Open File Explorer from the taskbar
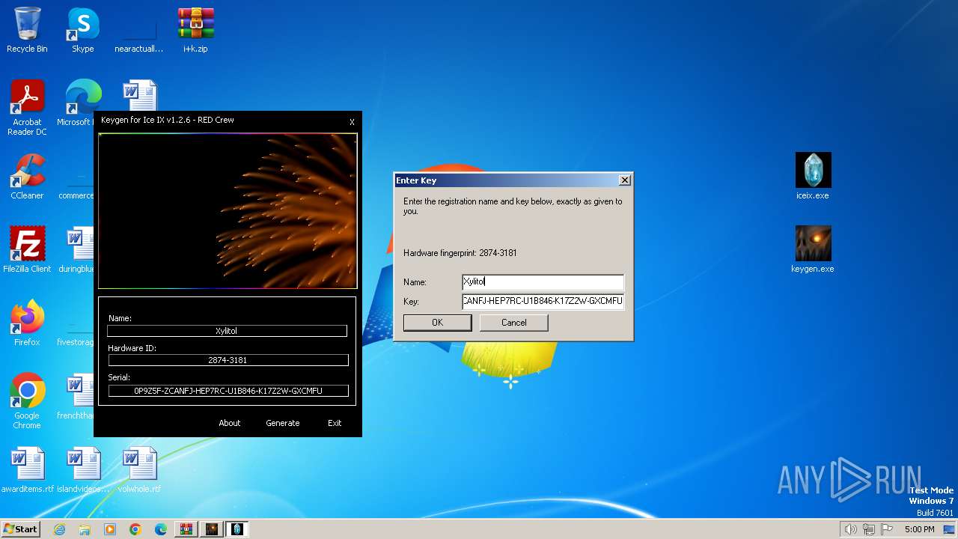 [x=85, y=529]
